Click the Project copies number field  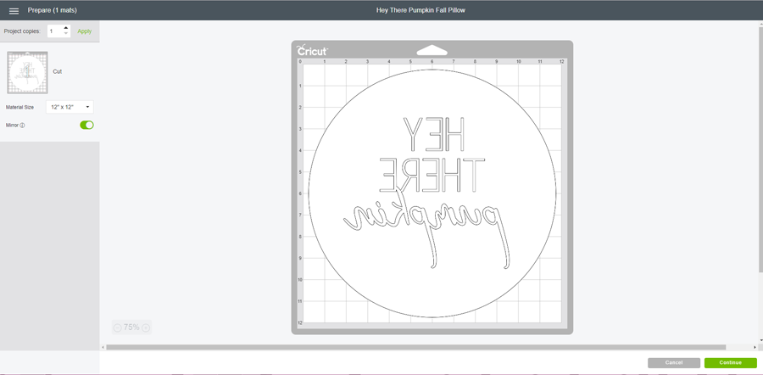click(55, 31)
